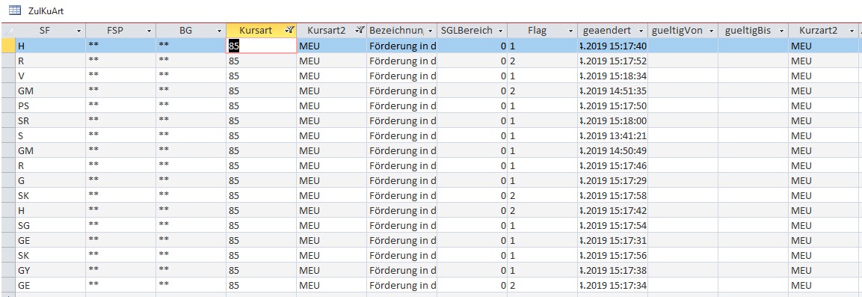Click the ZulKuArt table icon
Image resolution: width=862 pixels, height=297 pixels.
(x=15, y=10)
